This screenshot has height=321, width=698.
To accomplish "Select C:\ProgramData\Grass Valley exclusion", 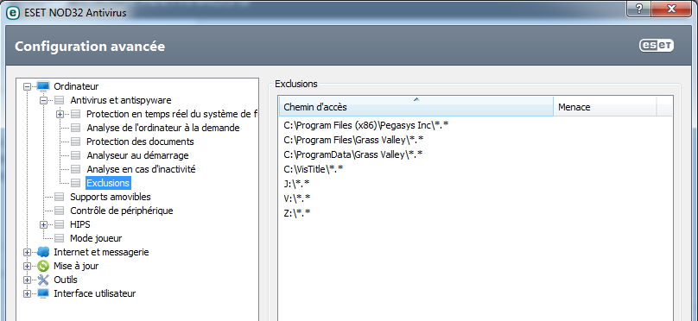I will tap(353, 154).
